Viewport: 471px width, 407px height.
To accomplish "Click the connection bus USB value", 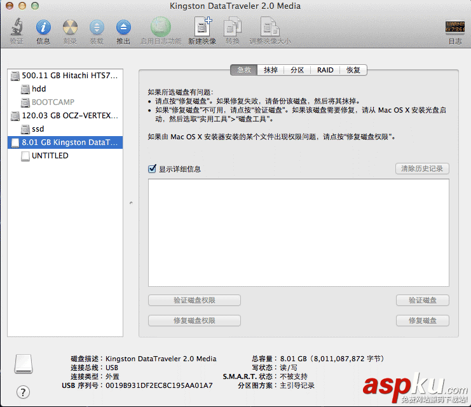I will (112, 368).
